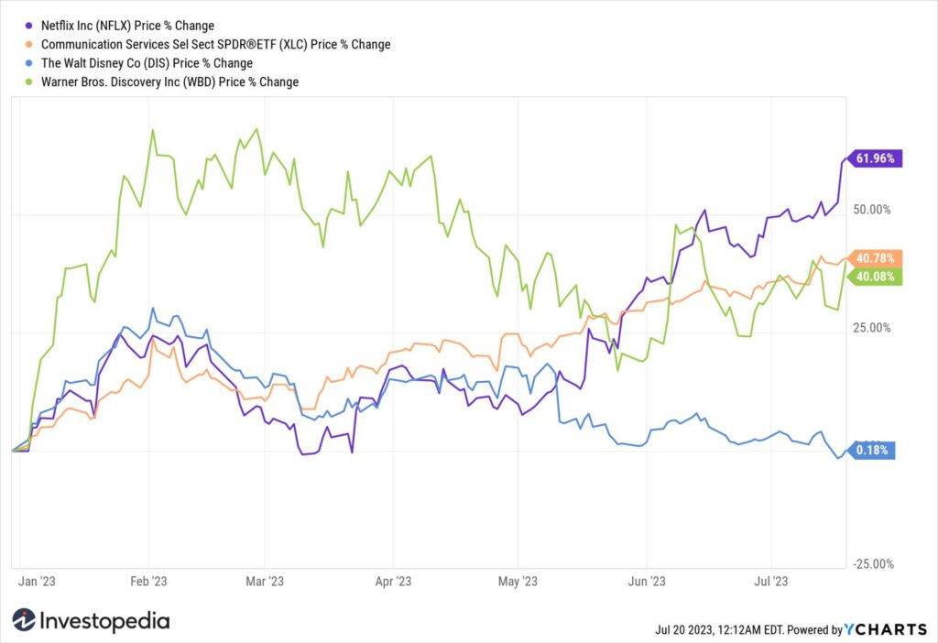
Task: Click the blue Disney legend dot
Action: pos(28,63)
